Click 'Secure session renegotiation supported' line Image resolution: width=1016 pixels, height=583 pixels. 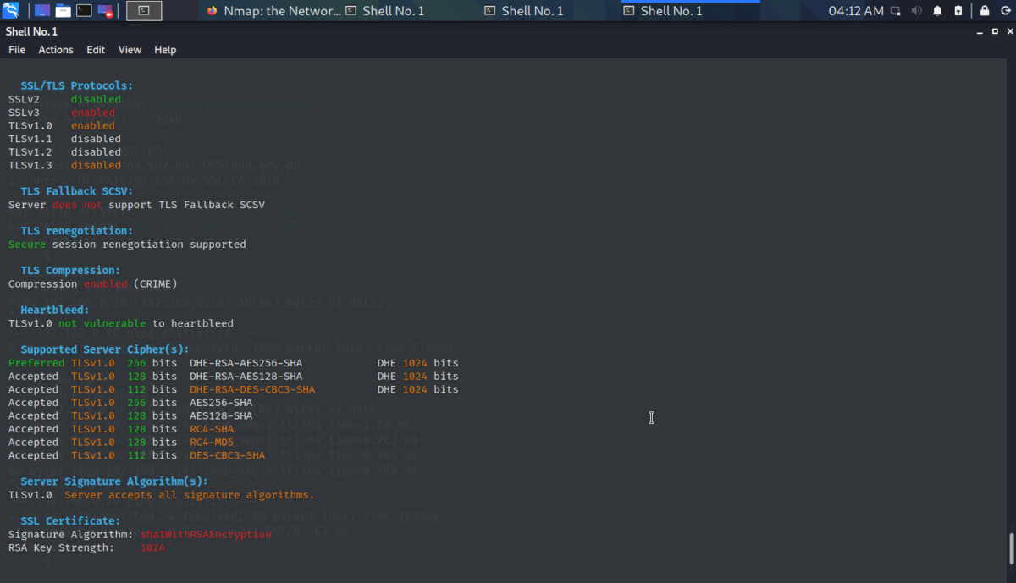pos(127,244)
